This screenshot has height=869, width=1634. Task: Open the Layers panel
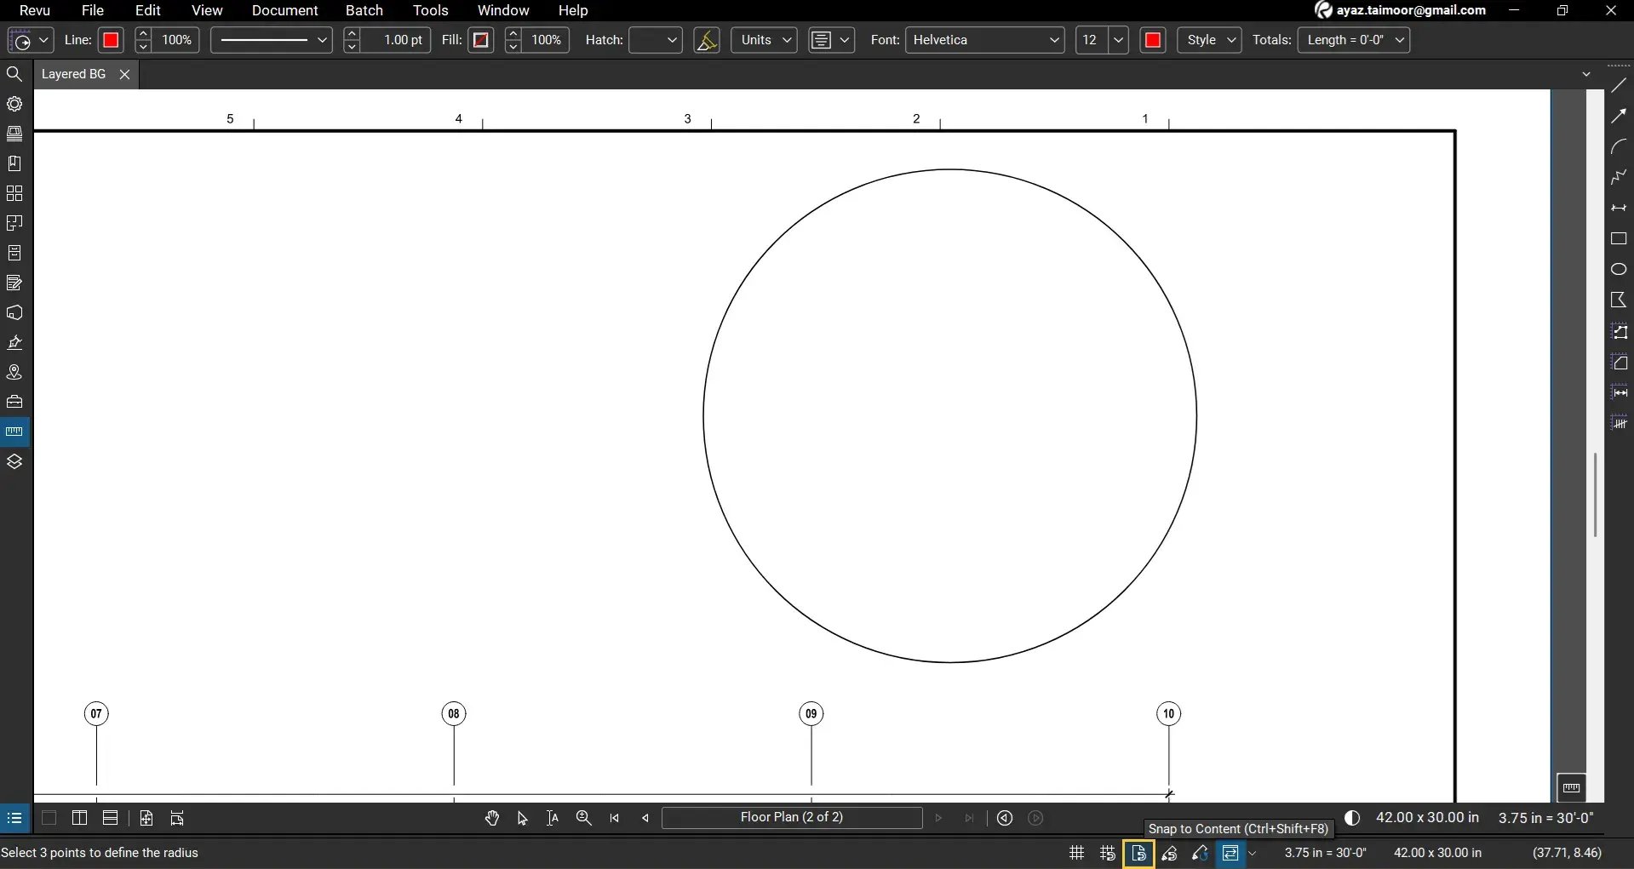click(14, 460)
